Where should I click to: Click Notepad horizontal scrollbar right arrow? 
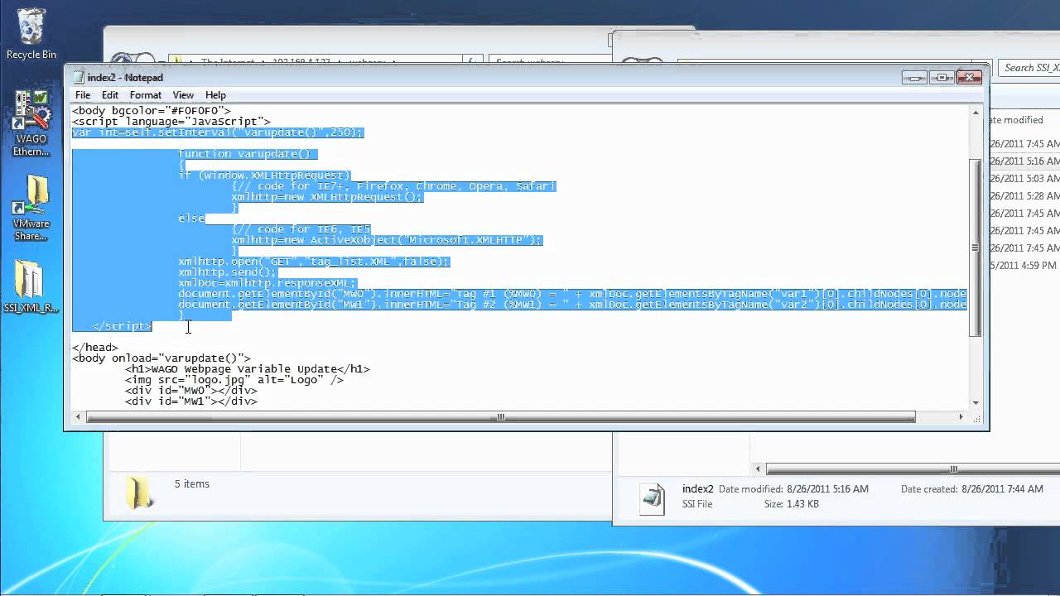click(963, 416)
